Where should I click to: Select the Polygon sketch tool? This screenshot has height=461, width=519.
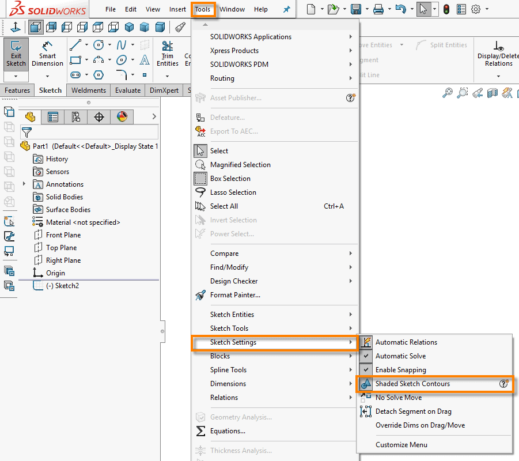click(99, 75)
